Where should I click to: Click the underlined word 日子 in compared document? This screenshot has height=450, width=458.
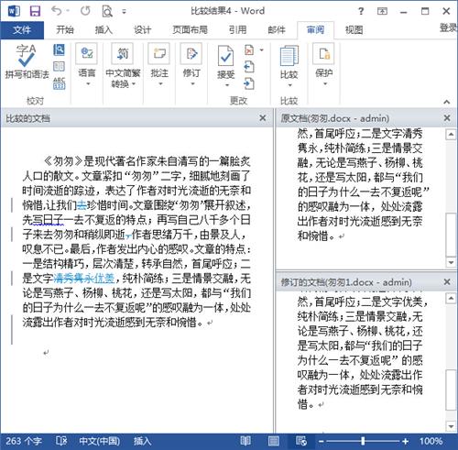click(53, 220)
